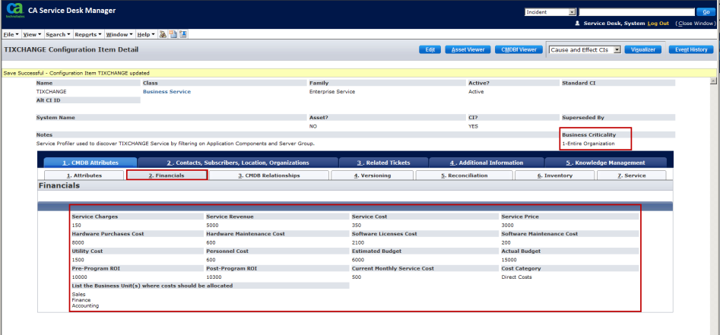Click the Service Revenue value 5000
720x335 pixels.
click(212, 226)
